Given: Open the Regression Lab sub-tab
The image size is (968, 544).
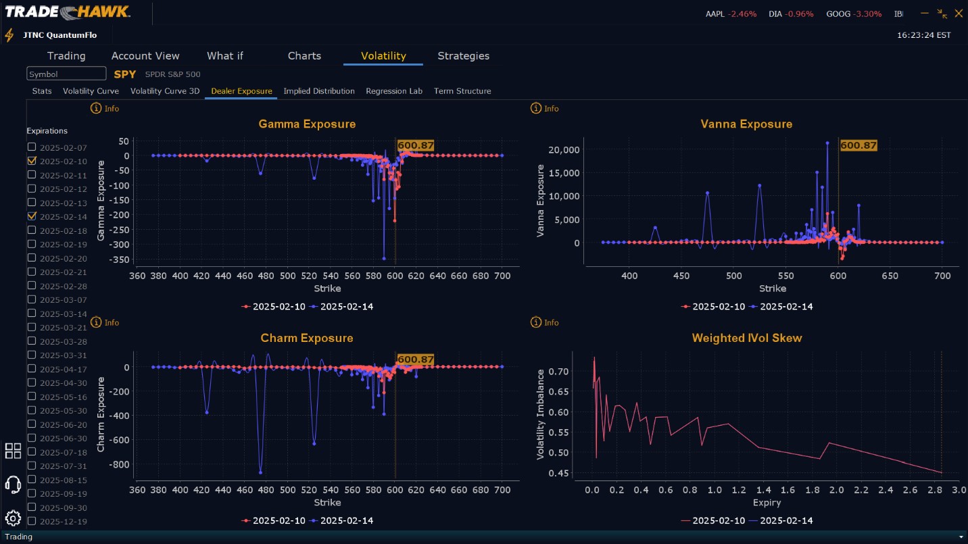Looking at the screenshot, I should click(394, 91).
